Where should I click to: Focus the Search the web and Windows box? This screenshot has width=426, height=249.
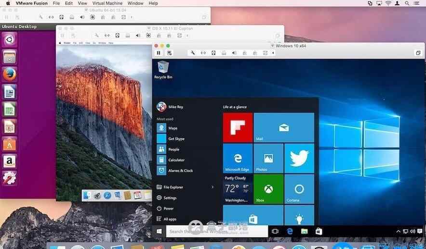coord(217,231)
